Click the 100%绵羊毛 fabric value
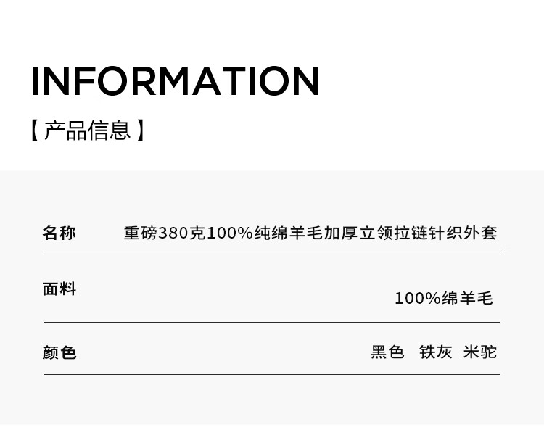Viewport: 544px width, 435px height. pyautogui.click(x=444, y=298)
